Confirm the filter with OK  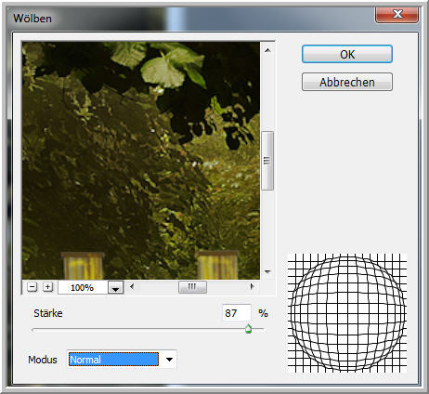(x=347, y=54)
